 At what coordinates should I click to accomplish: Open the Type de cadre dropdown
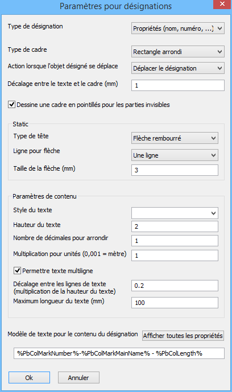tap(178, 52)
